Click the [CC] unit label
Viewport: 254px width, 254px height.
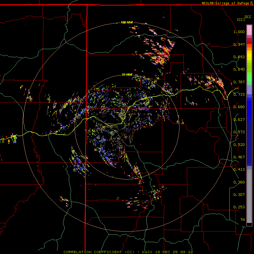point(241,19)
